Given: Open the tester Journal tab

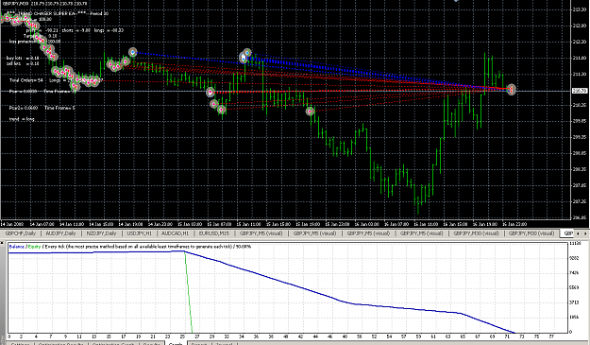Looking at the screenshot, I should click(225, 343).
